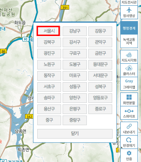Toggle the 행정경계 administrative boundary tool
The height and width of the screenshot is (162, 141).
click(129, 28)
